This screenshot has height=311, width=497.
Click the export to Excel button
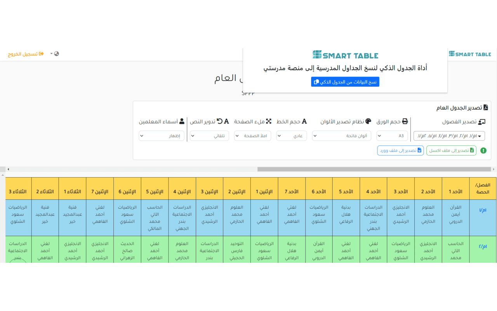pyautogui.click(x=451, y=150)
